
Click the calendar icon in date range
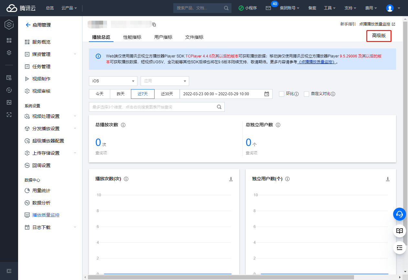coord(267,94)
